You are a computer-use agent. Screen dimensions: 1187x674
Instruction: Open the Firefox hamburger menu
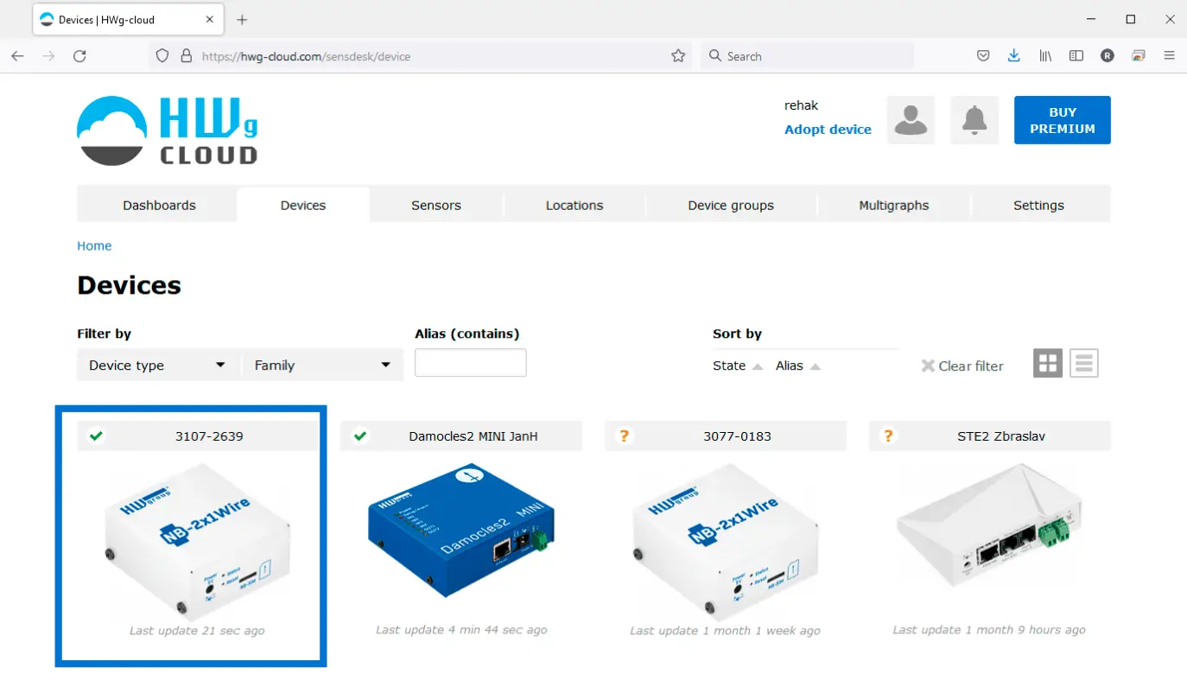[x=1170, y=56]
